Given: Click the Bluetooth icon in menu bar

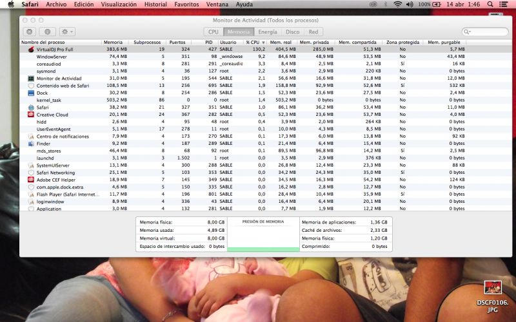Looking at the screenshot, I should coord(385,5).
